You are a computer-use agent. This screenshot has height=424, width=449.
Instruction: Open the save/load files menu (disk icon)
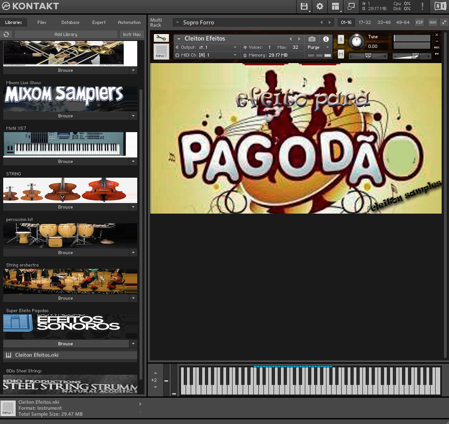pos(304,6)
